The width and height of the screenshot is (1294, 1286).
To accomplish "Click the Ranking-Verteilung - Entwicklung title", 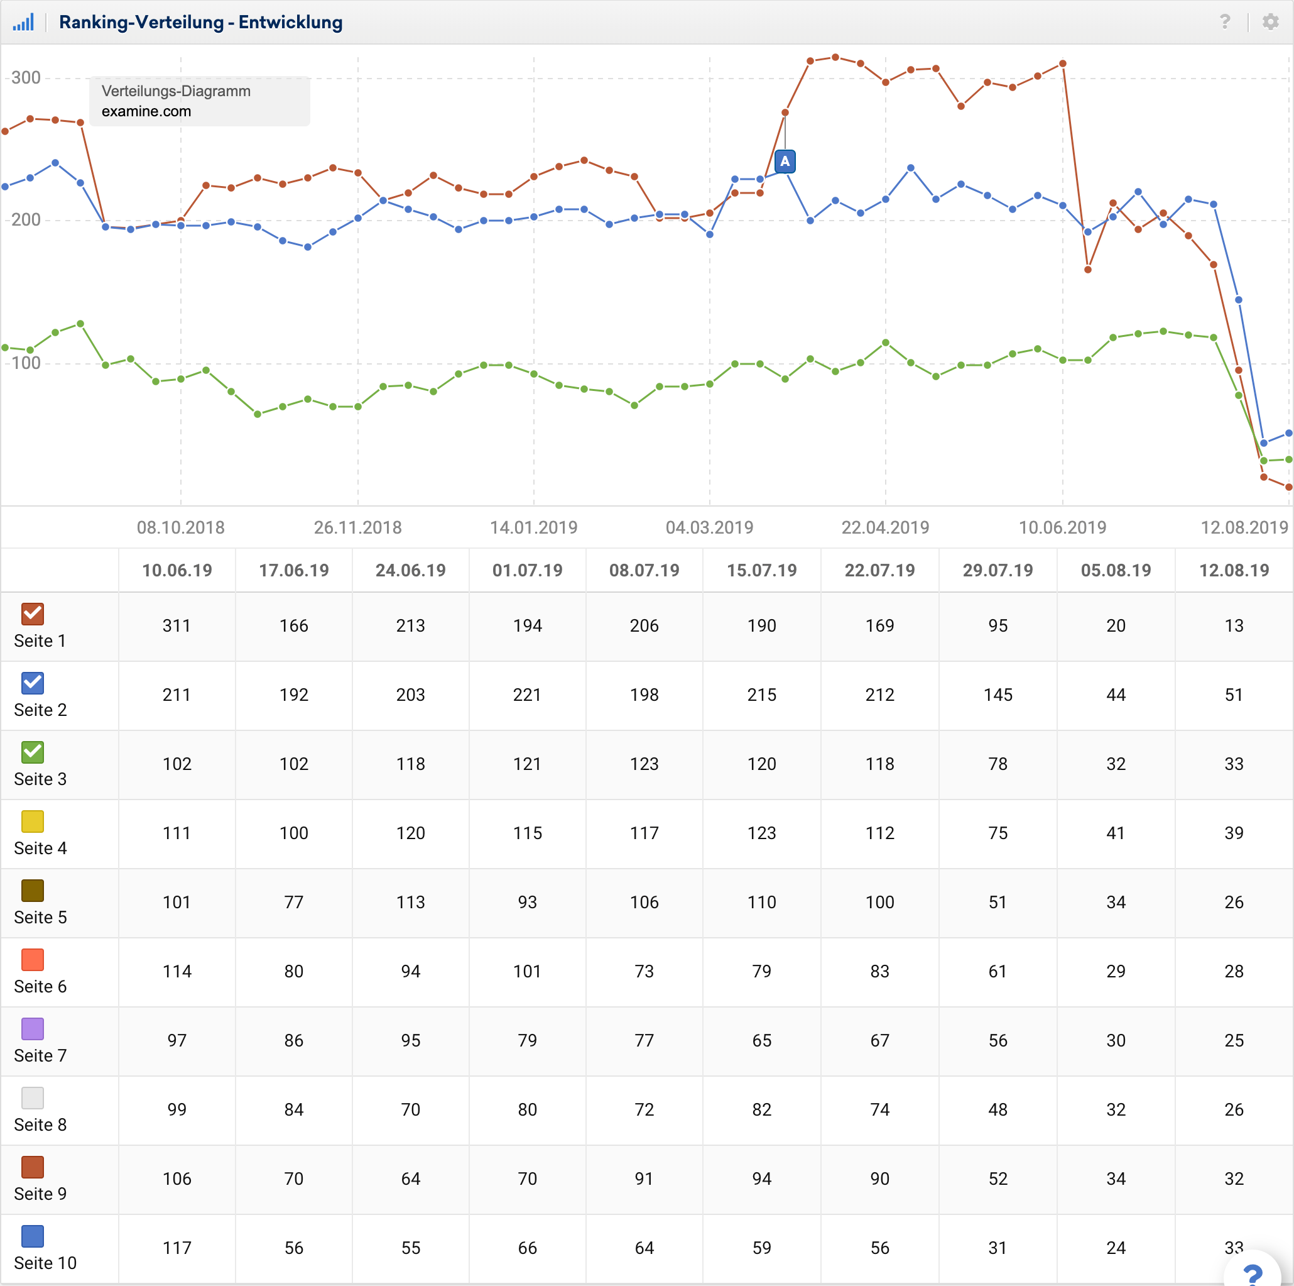I will click(x=200, y=22).
